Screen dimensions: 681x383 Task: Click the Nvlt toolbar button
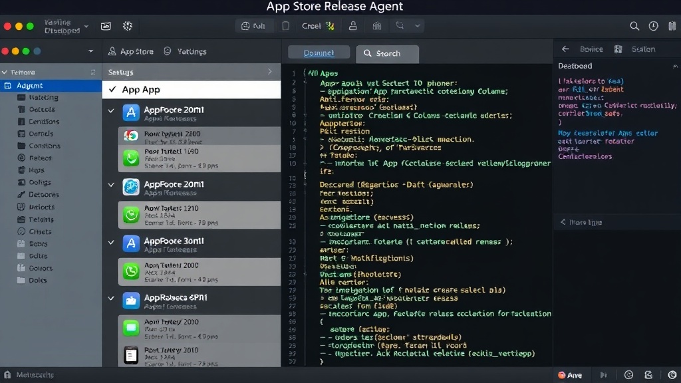tap(253, 26)
